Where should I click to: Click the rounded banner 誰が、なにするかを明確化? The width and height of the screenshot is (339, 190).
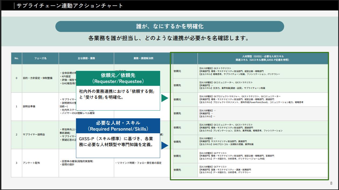point(170,26)
